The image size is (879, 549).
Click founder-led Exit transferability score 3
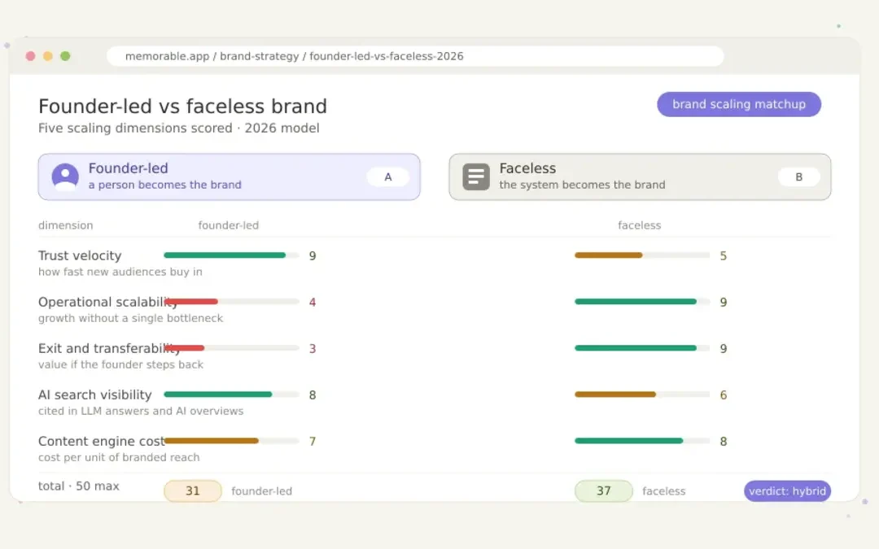[x=313, y=349]
